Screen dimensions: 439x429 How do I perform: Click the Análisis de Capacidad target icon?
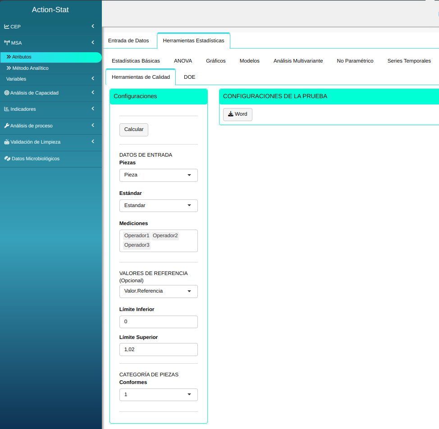click(7, 93)
